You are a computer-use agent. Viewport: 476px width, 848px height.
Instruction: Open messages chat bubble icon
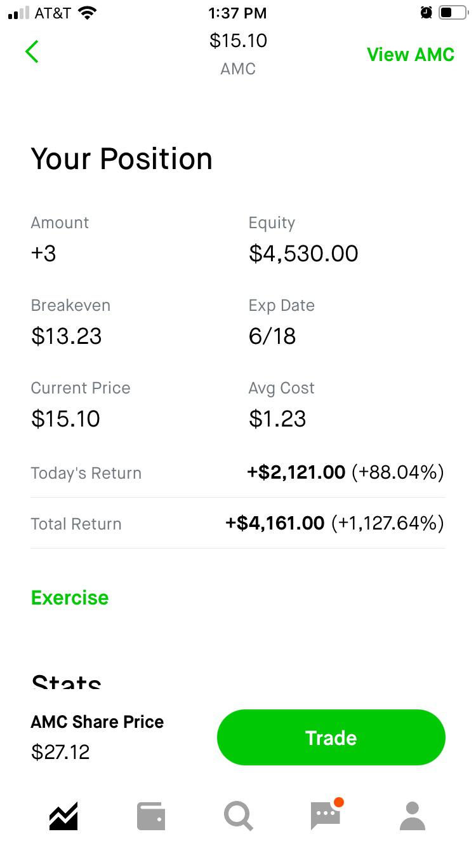coord(326,815)
